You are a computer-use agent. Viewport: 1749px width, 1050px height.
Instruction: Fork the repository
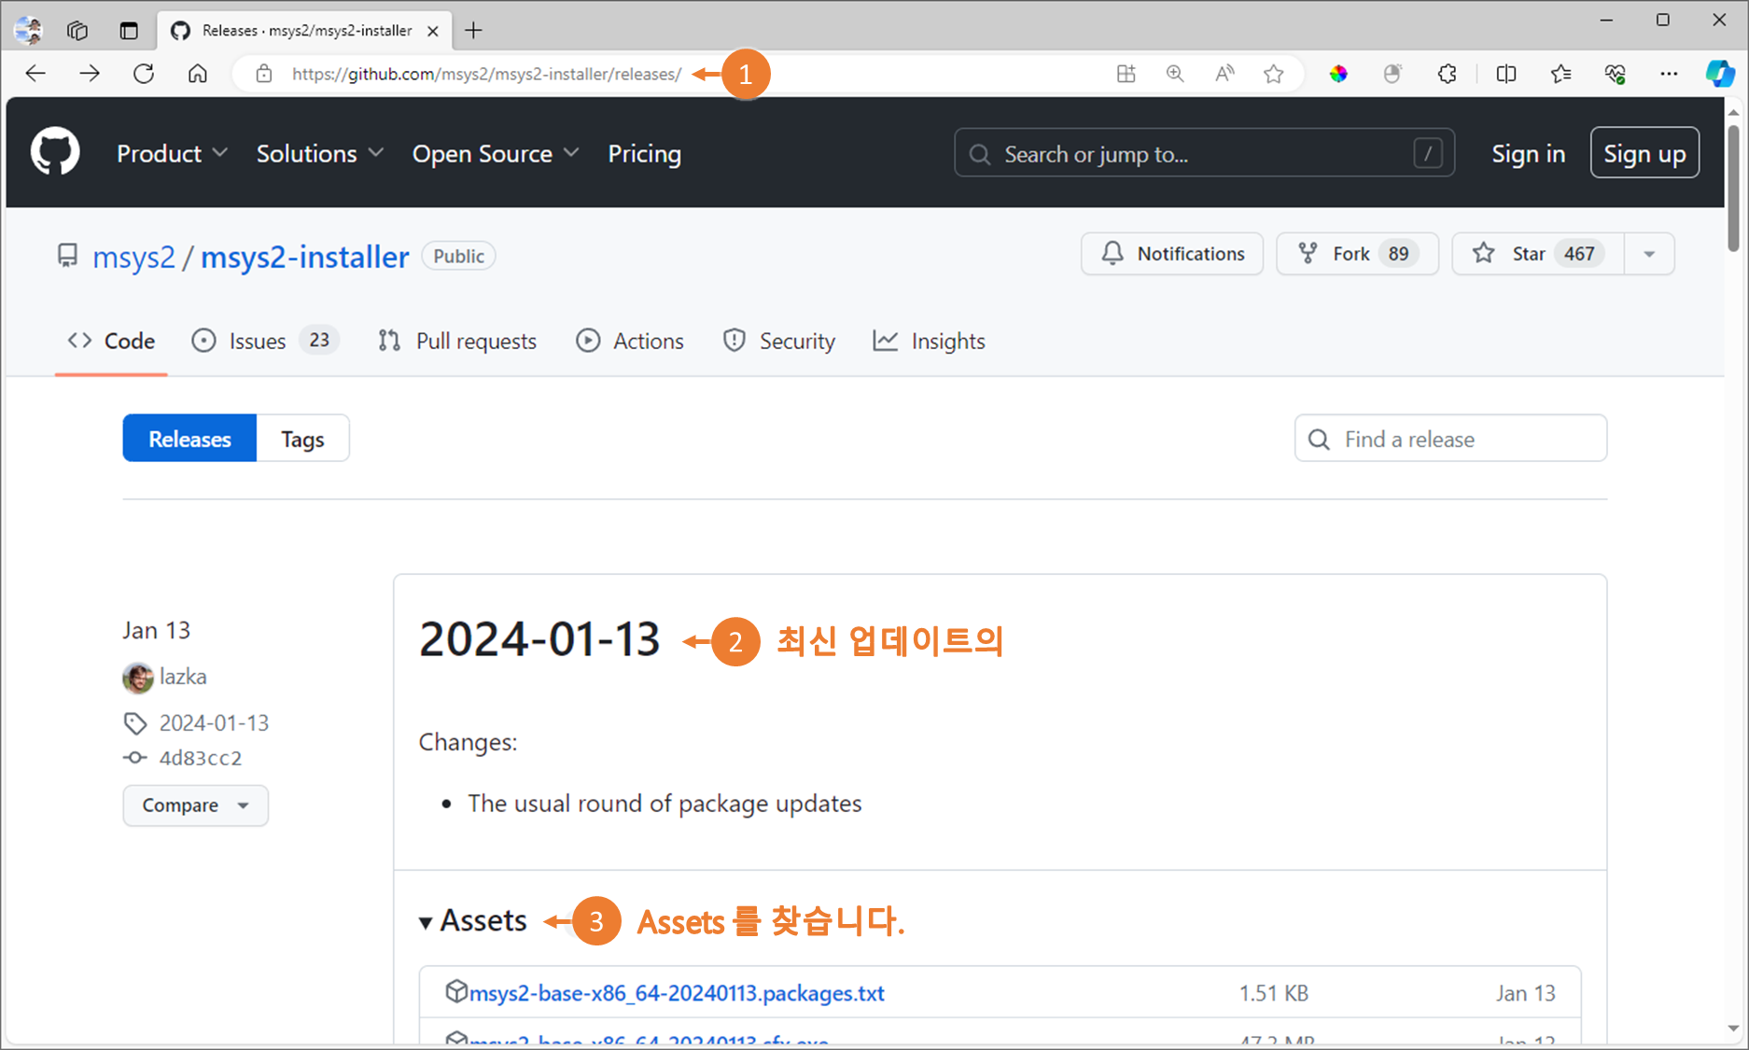(x=1358, y=254)
